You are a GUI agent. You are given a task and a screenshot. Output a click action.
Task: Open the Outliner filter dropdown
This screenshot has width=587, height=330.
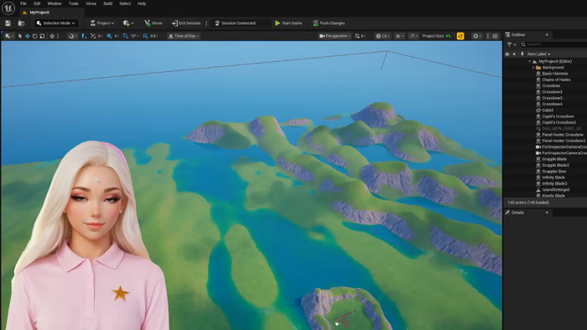pos(512,44)
